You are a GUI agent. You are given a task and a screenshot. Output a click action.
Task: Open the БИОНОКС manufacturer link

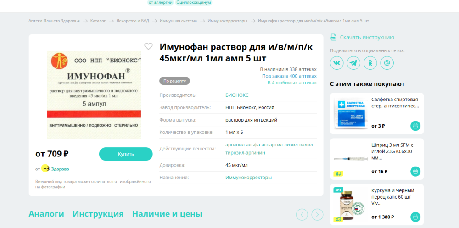click(237, 95)
